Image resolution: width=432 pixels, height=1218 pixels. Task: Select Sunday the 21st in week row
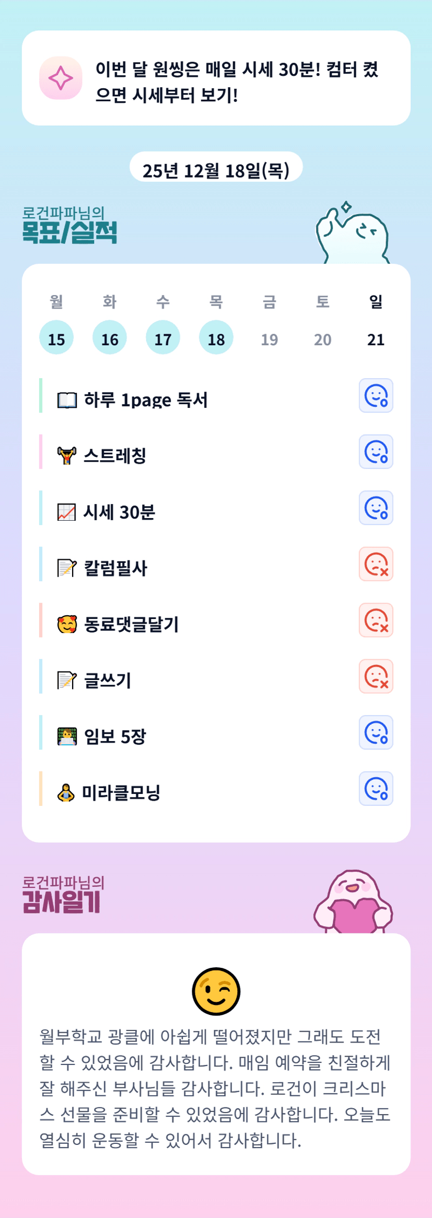click(x=376, y=338)
